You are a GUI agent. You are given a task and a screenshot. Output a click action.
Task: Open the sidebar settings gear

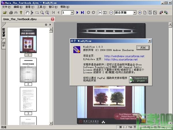pyautogui.click(x=46, y=25)
